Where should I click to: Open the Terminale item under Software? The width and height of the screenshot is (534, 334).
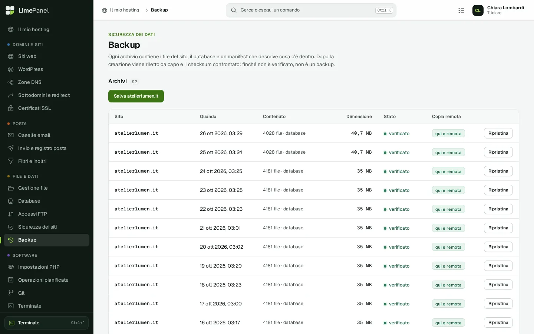point(46,306)
